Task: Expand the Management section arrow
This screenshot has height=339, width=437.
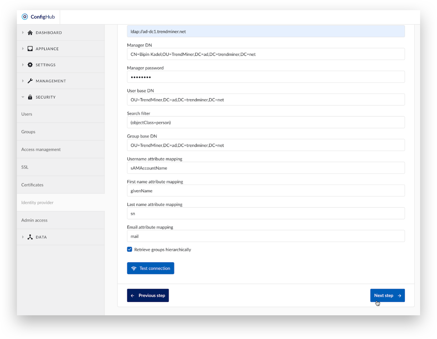Action: click(x=23, y=81)
